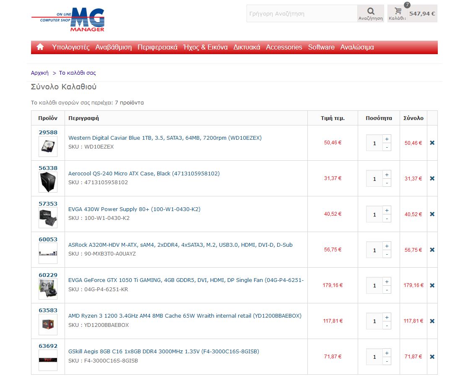Screen dimensions: 468x381
Task: Open GSkill Aegis 8GB DDR4 product link
Action: point(164,352)
